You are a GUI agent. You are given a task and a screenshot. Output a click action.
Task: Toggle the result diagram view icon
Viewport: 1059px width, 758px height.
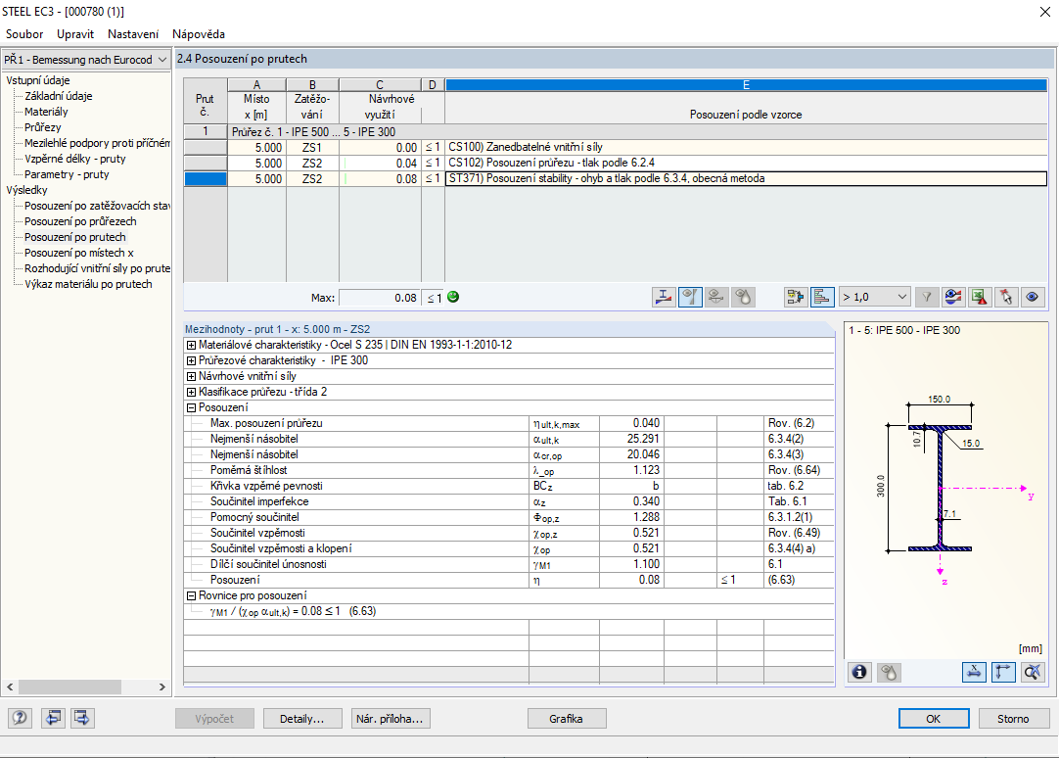pos(690,297)
